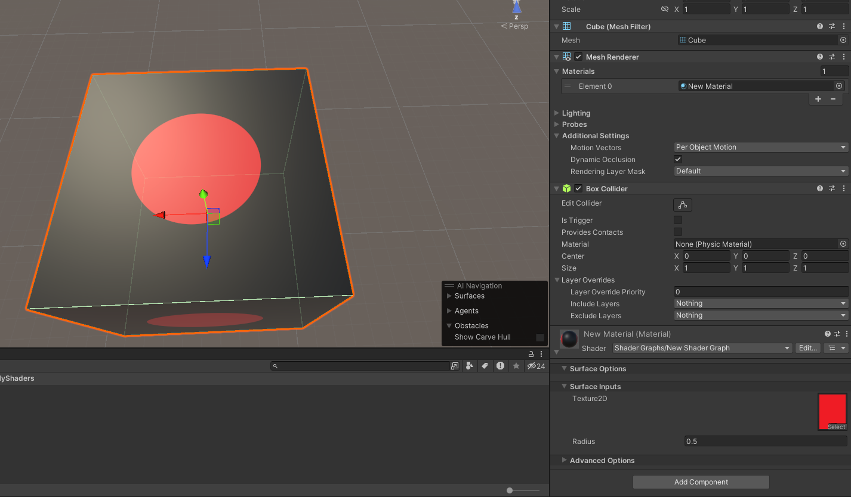
Task: Enable Provides Contacts checkbox
Action: click(678, 232)
